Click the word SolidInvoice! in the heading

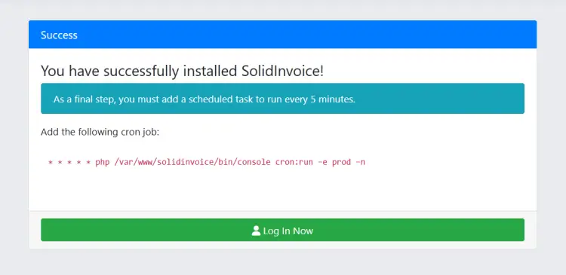[x=282, y=72]
